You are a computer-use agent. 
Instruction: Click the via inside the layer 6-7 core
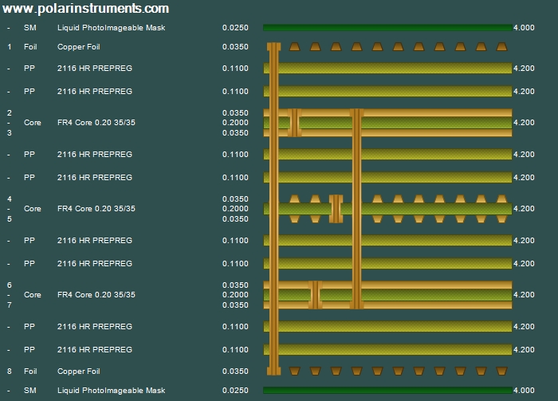coord(315,295)
